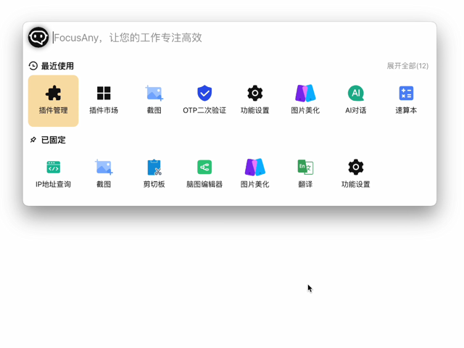This screenshot has height=348, width=464.
Task: Expand all recent items via 展开全部(12)
Action: (x=407, y=66)
